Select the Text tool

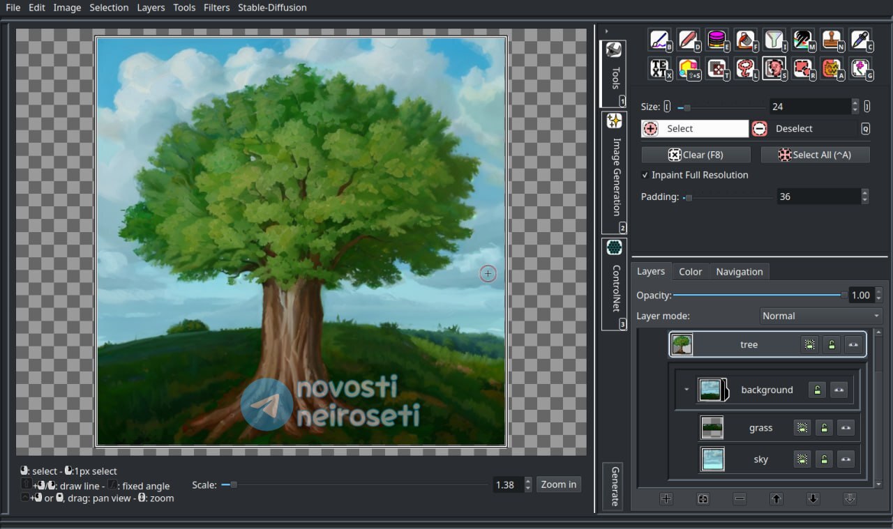click(659, 68)
